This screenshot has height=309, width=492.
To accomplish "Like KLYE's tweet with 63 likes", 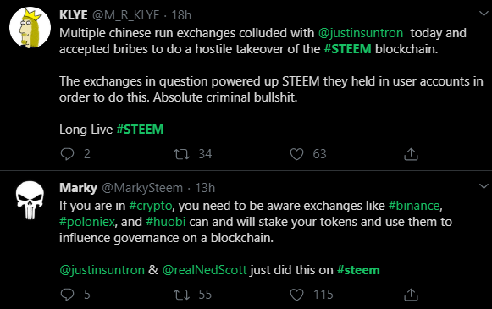I will [x=296, y=154].
